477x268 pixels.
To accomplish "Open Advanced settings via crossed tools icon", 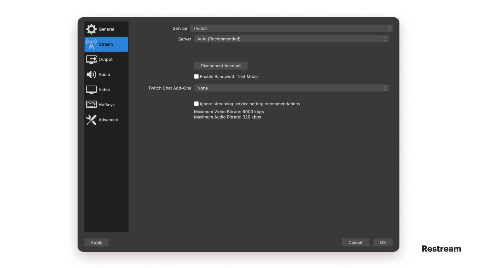I will 91,120.
